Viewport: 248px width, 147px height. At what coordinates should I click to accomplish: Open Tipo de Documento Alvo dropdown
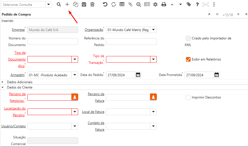(75, 59)
